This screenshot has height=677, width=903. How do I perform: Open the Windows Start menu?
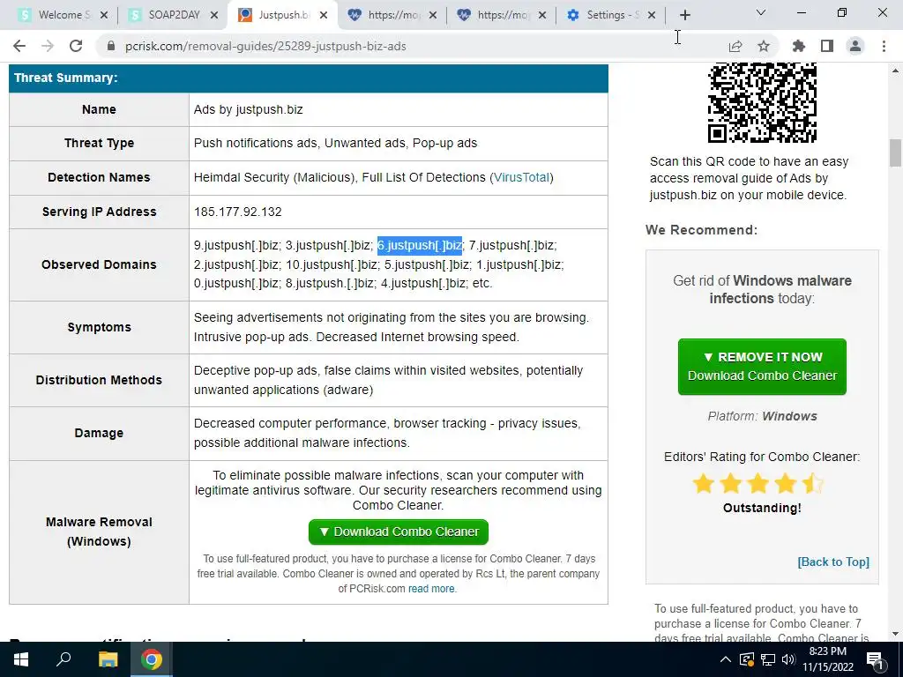(x=21, y=659)
